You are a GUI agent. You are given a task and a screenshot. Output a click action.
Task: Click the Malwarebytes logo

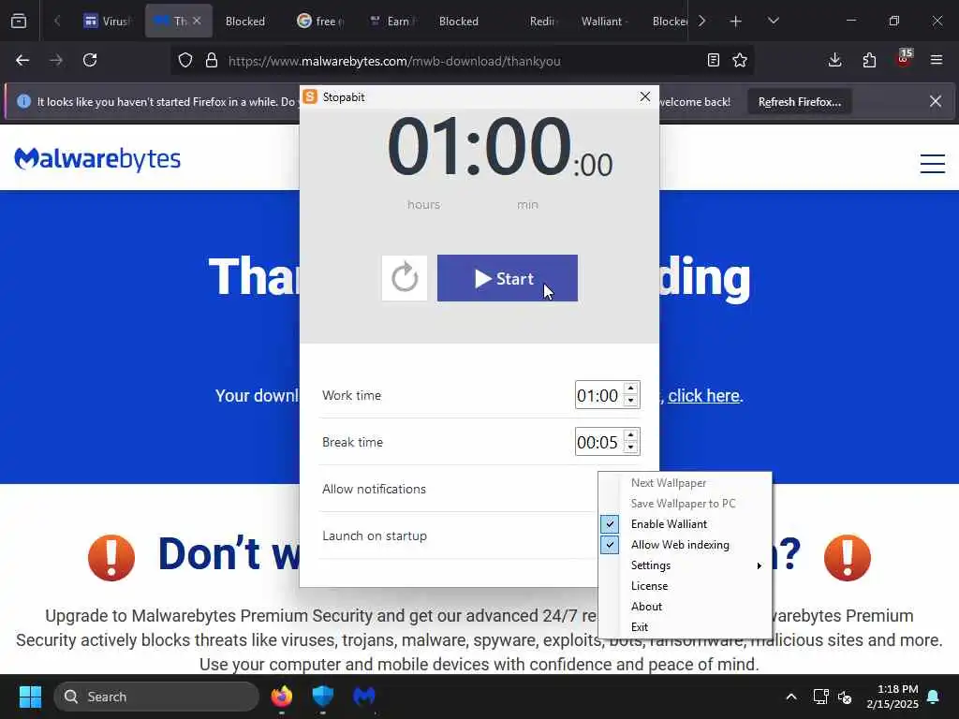(x=97, y=159)
